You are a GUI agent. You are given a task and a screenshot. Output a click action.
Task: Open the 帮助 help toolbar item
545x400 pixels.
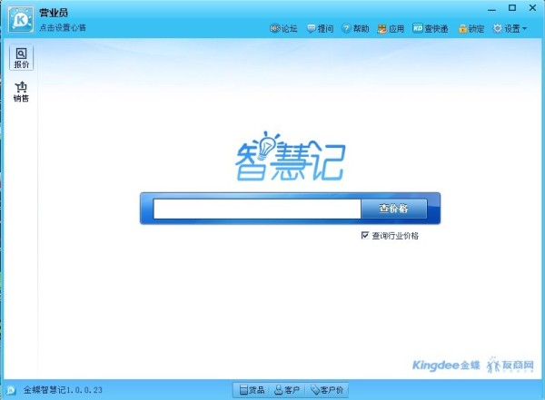355,28
